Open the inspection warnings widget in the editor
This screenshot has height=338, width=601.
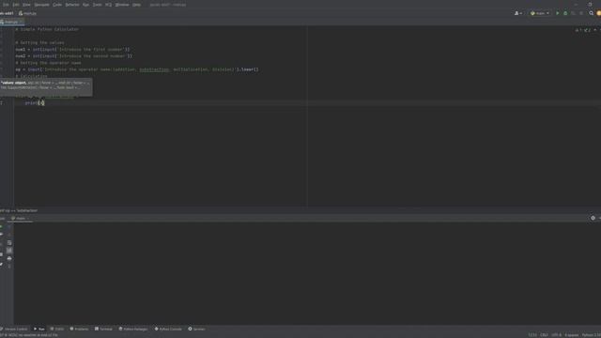[x=582, y=30]
